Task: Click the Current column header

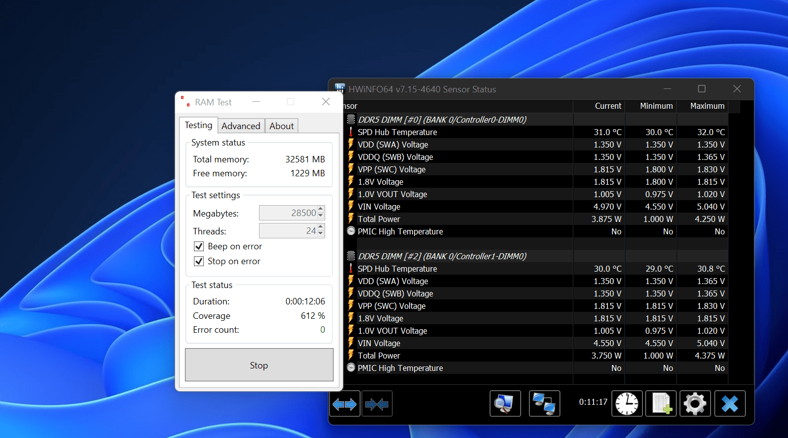Action: pos(599,106)
